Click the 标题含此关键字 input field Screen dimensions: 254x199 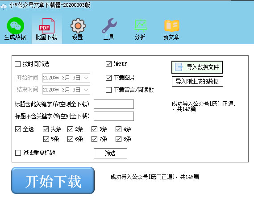point(114,104)
